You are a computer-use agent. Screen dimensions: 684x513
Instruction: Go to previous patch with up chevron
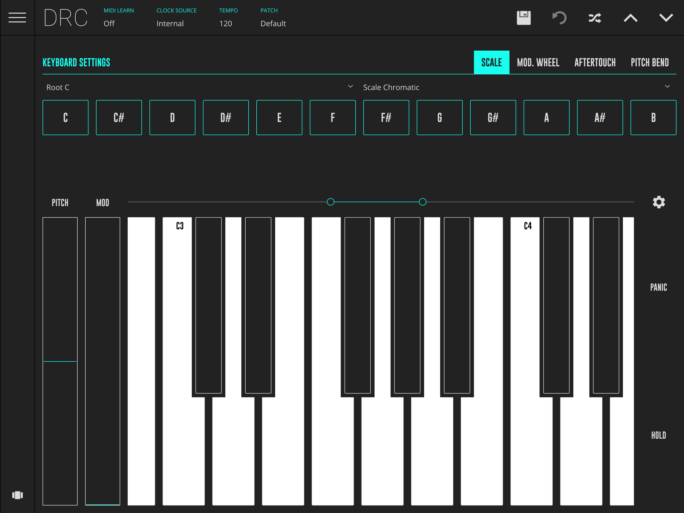pyautogui.click(x=630, y=18)
